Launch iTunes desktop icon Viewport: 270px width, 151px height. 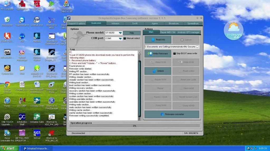(x=7, y=102)
